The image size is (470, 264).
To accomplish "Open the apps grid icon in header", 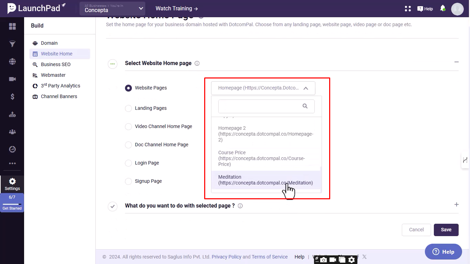I will click(408, 9).
